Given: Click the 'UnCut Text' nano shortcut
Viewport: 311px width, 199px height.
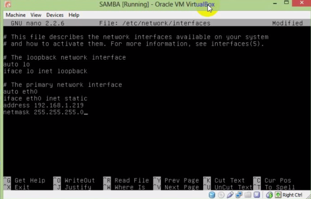Looking at the screenshot, I should click(228, 187).
